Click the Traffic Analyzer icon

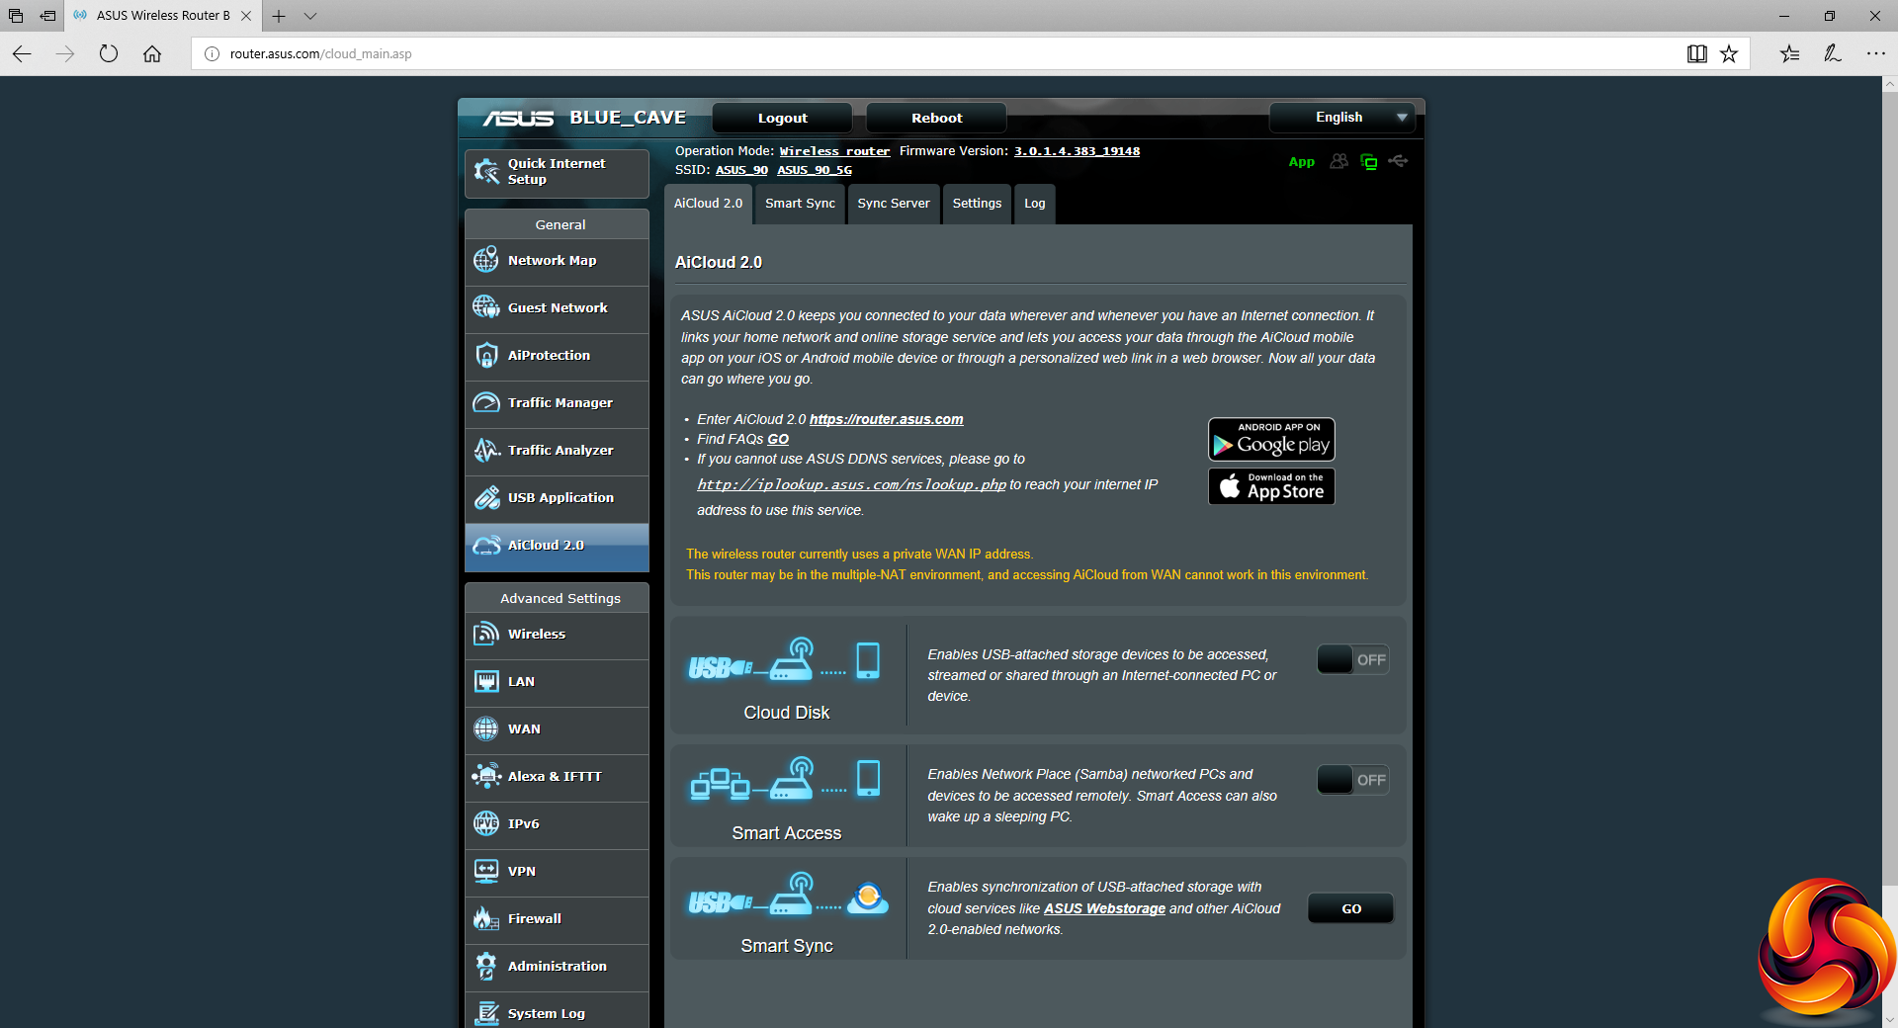point(486,450)
